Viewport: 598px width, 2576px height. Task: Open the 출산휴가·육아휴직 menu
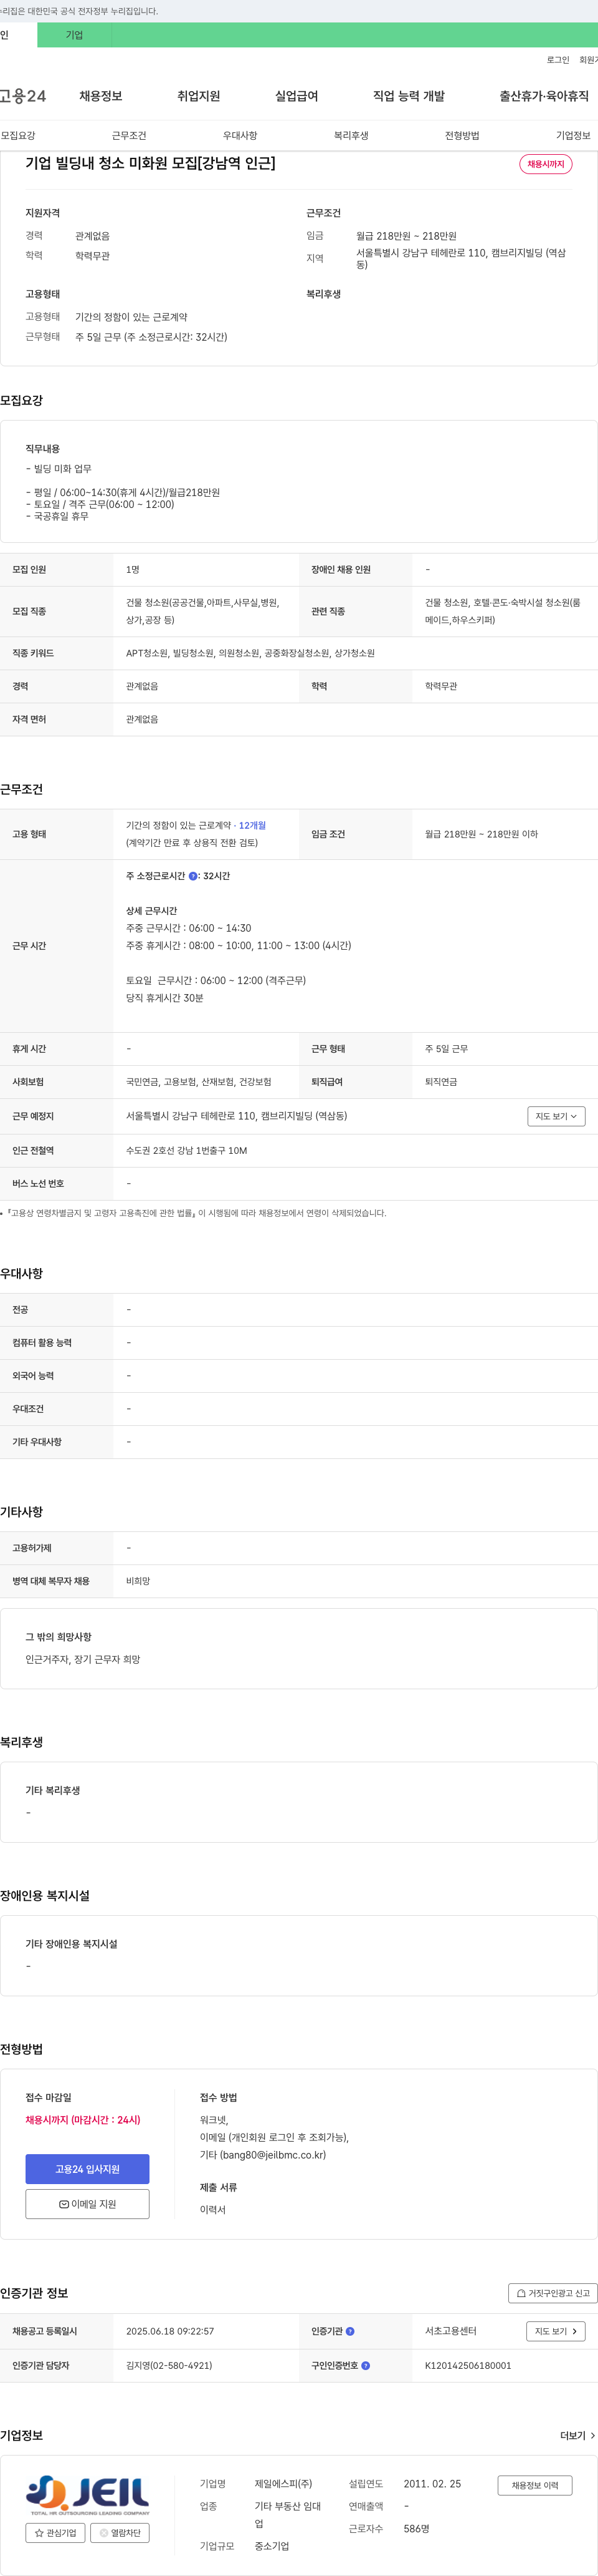tap(544, 96)
